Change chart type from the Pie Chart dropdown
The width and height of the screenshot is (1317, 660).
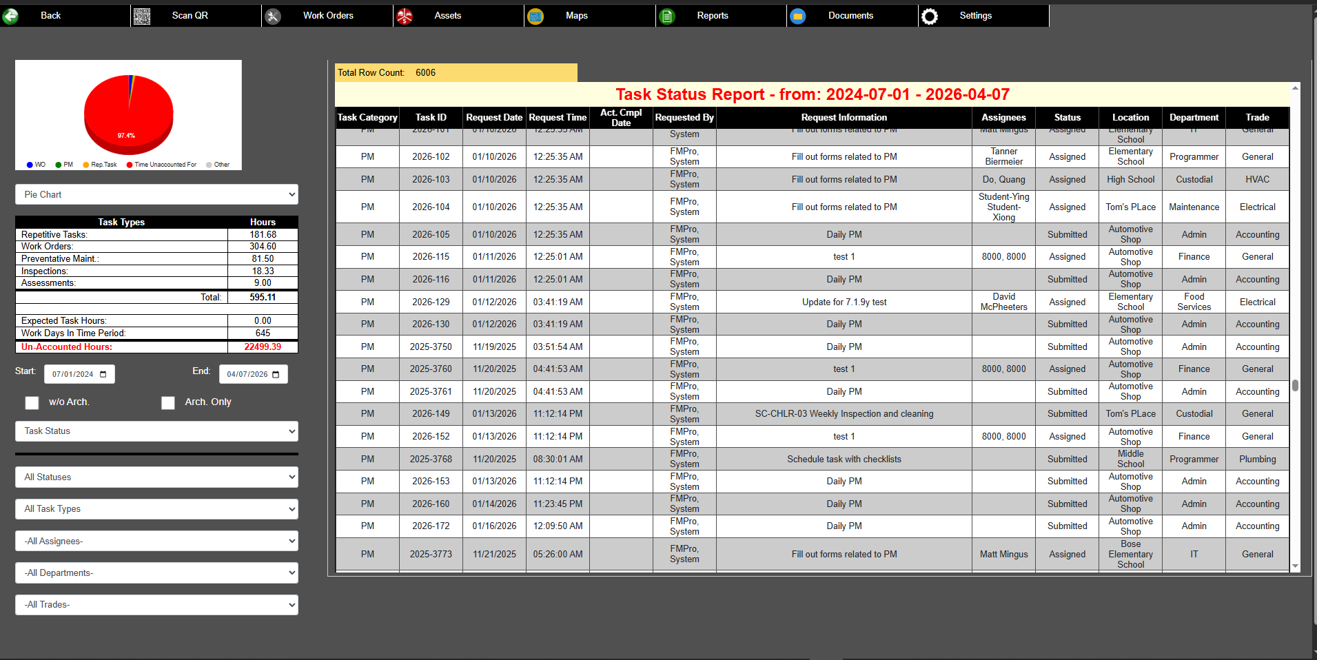pyautogui.click(x=156, y=194)
